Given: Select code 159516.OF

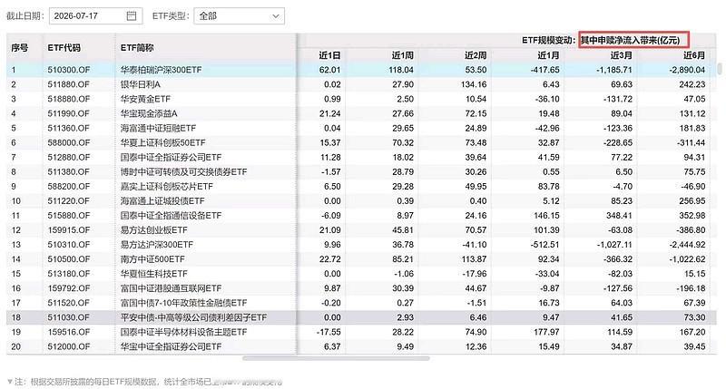Looking at the screenshot, I should coord(69,332).
